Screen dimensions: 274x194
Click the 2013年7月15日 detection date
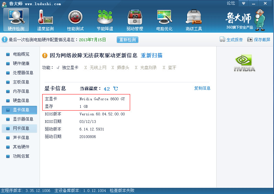click(x=92, y=40)
